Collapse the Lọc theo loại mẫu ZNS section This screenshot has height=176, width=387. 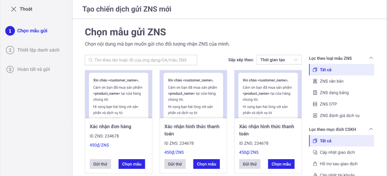[371, 58]
